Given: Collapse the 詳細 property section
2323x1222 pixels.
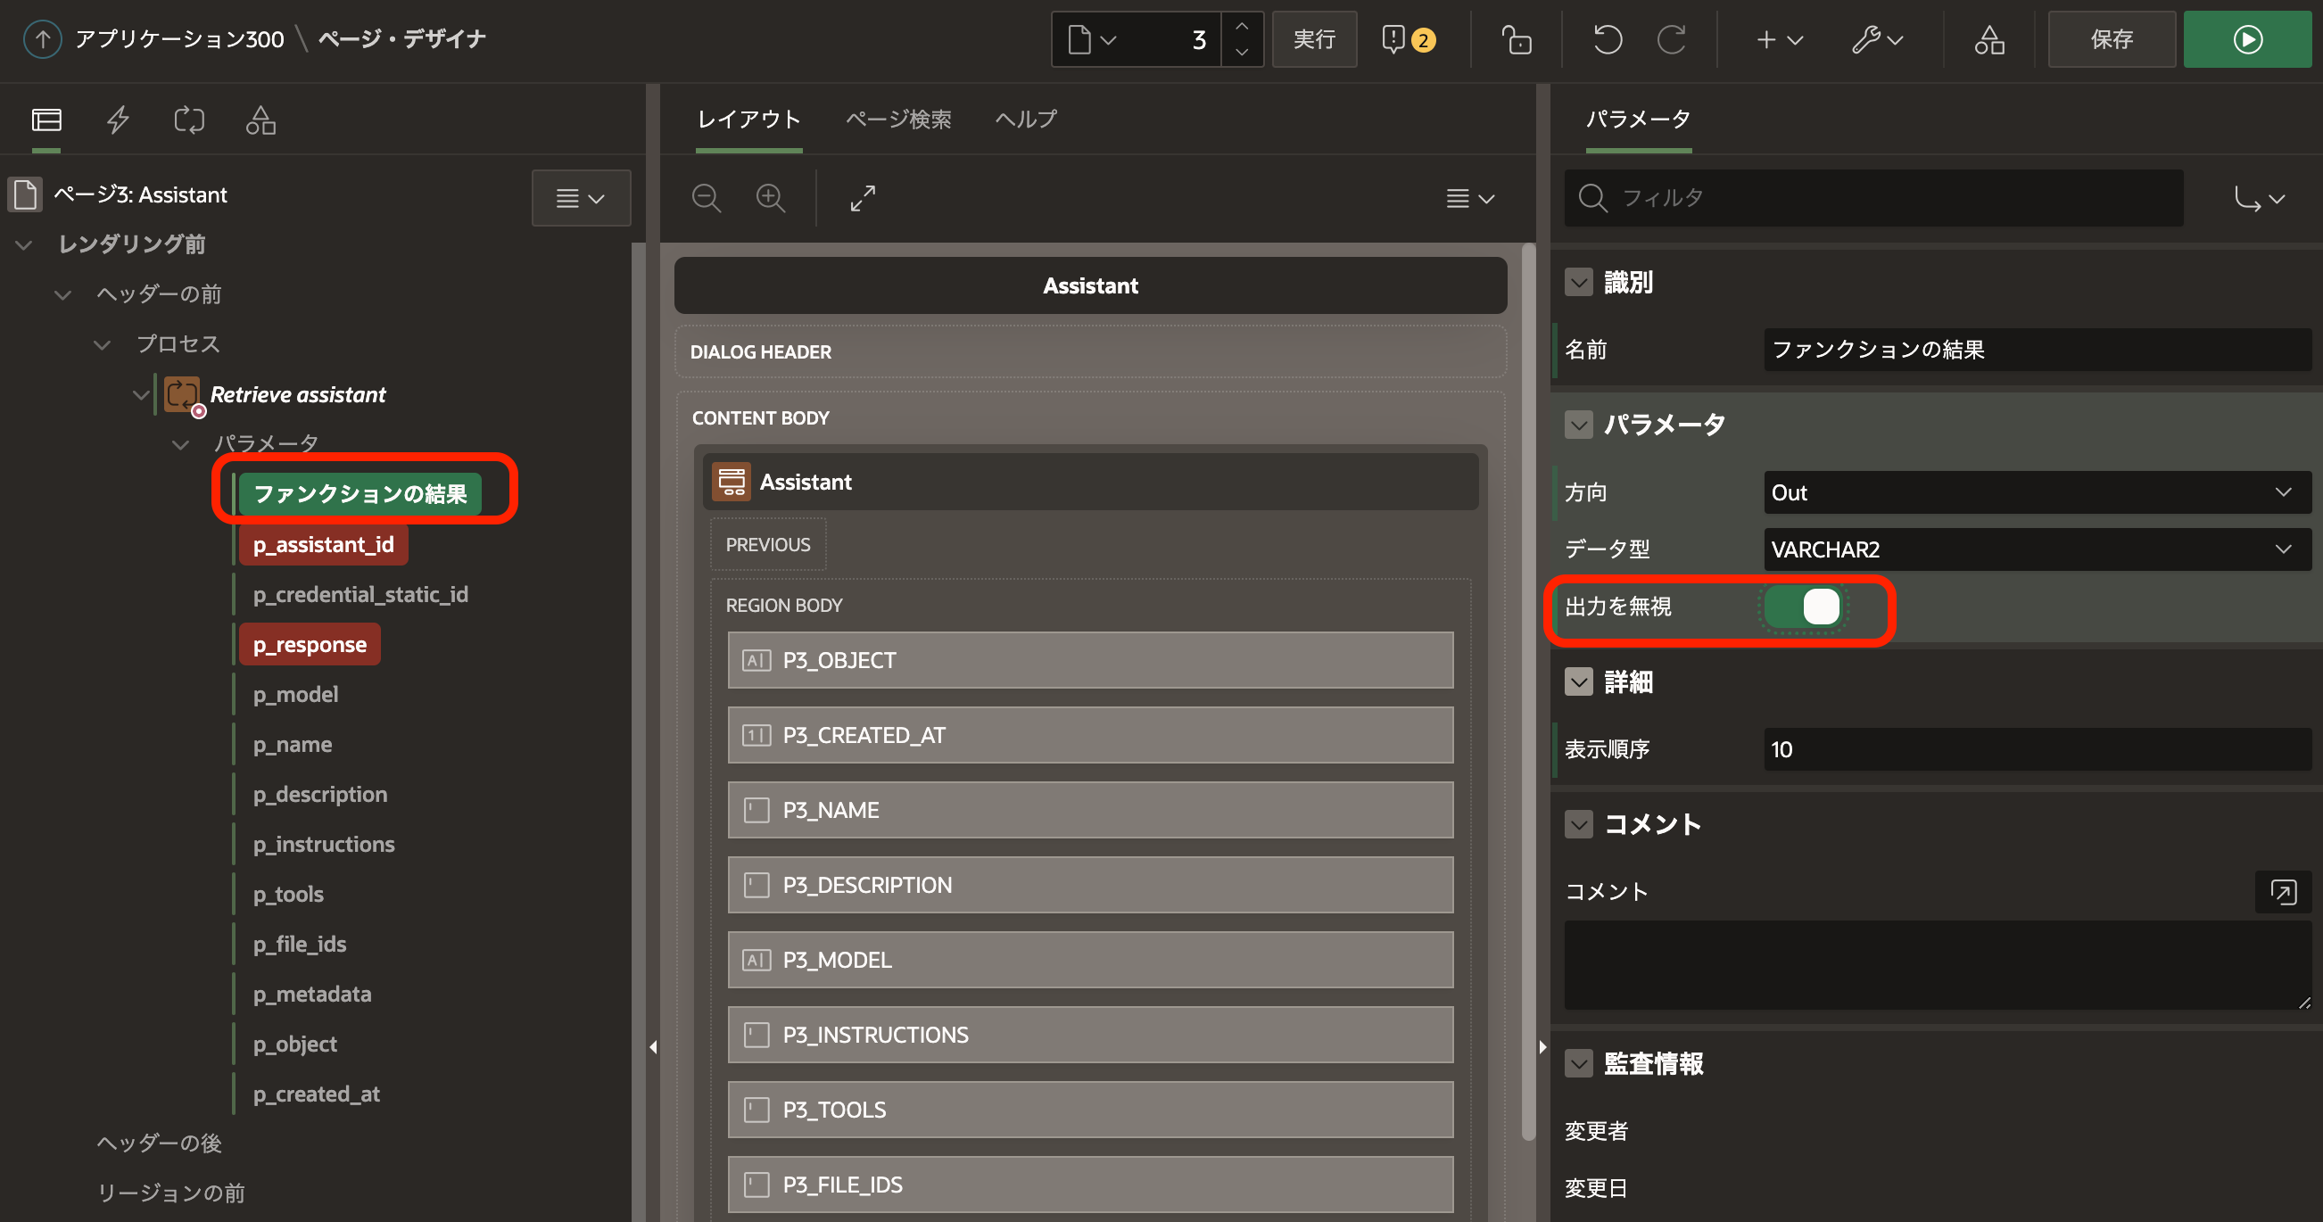Looking at the screenshot, I should 1579,681.
